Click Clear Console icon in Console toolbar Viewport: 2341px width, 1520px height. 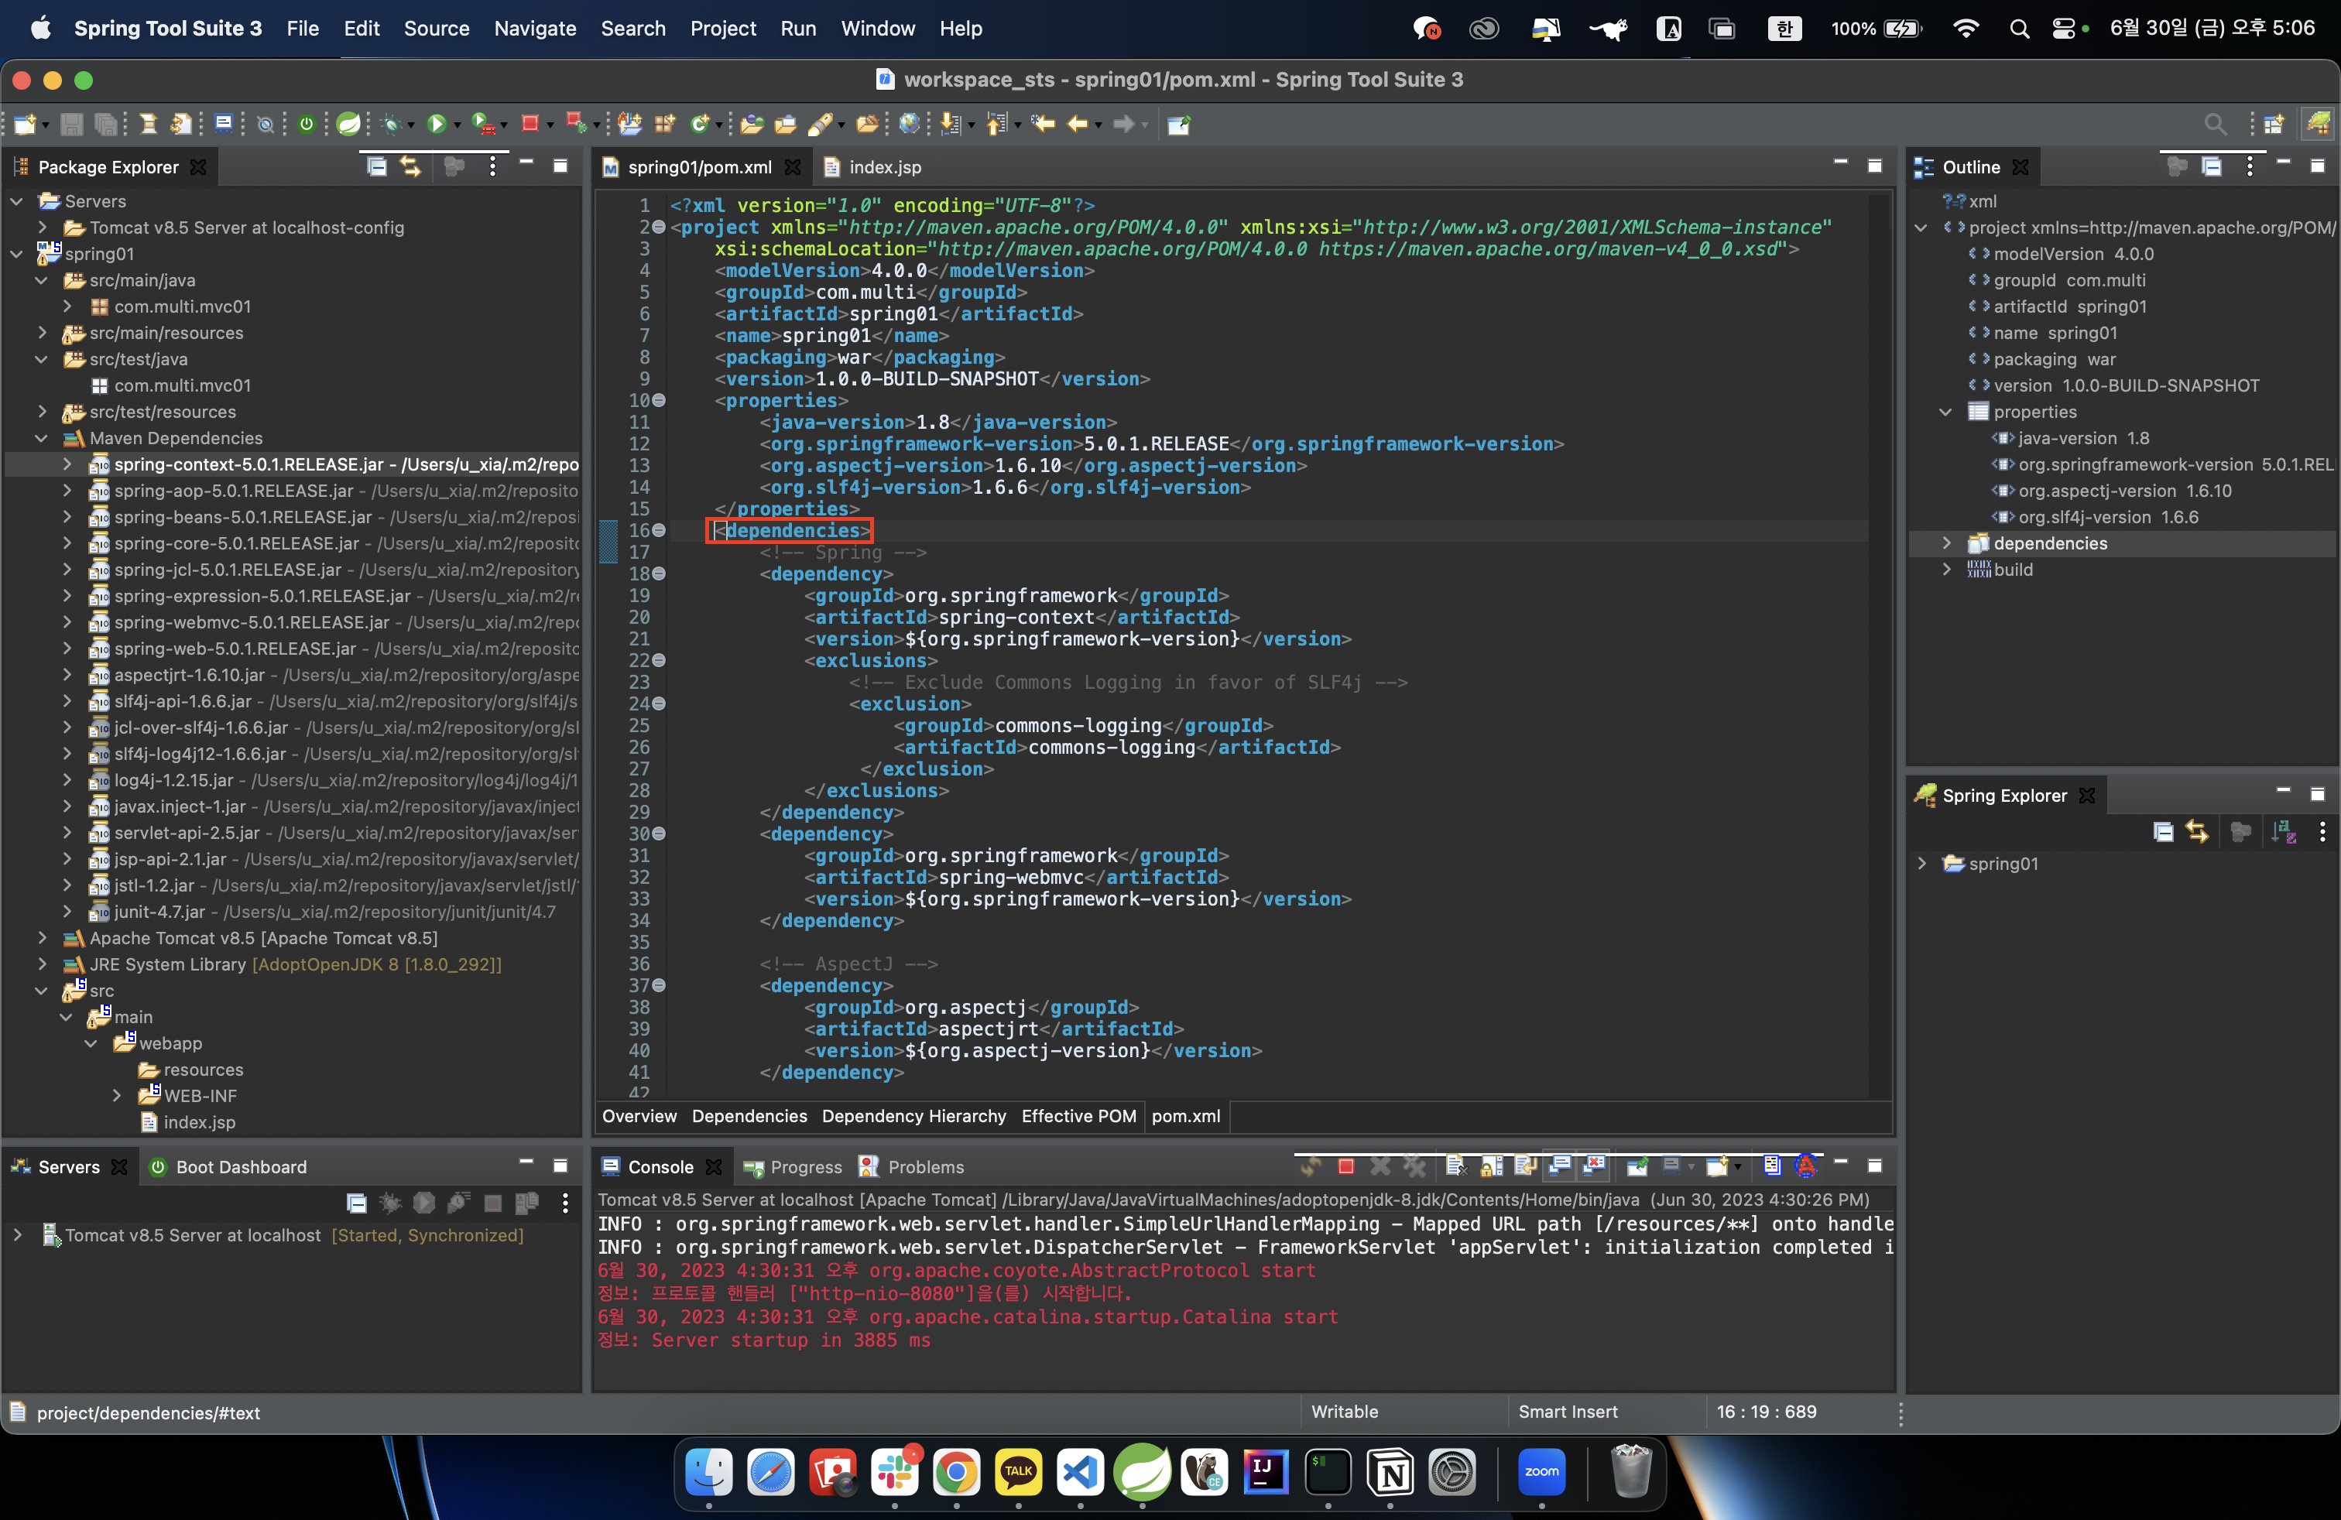[x=1455, y=1167]
